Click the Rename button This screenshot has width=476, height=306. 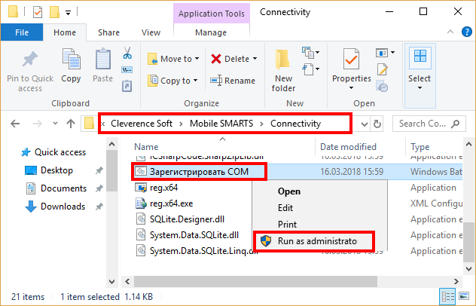pos(233,81)
